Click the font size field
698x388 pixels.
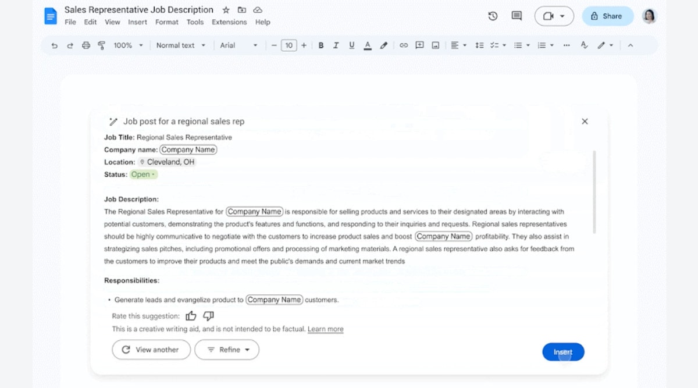coord(289,45)
